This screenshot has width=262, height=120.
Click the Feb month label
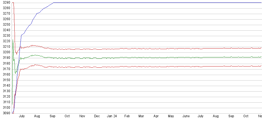coord(127,116)
